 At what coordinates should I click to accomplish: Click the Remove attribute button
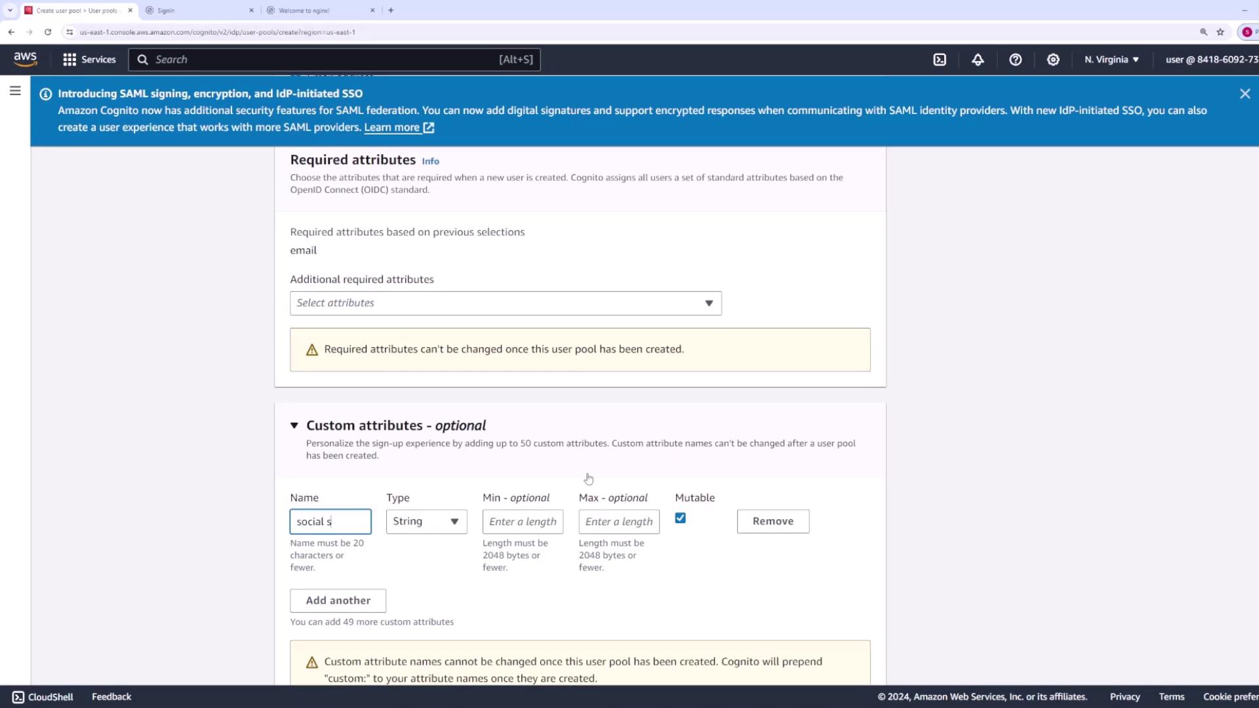click(x=772, y=521)
